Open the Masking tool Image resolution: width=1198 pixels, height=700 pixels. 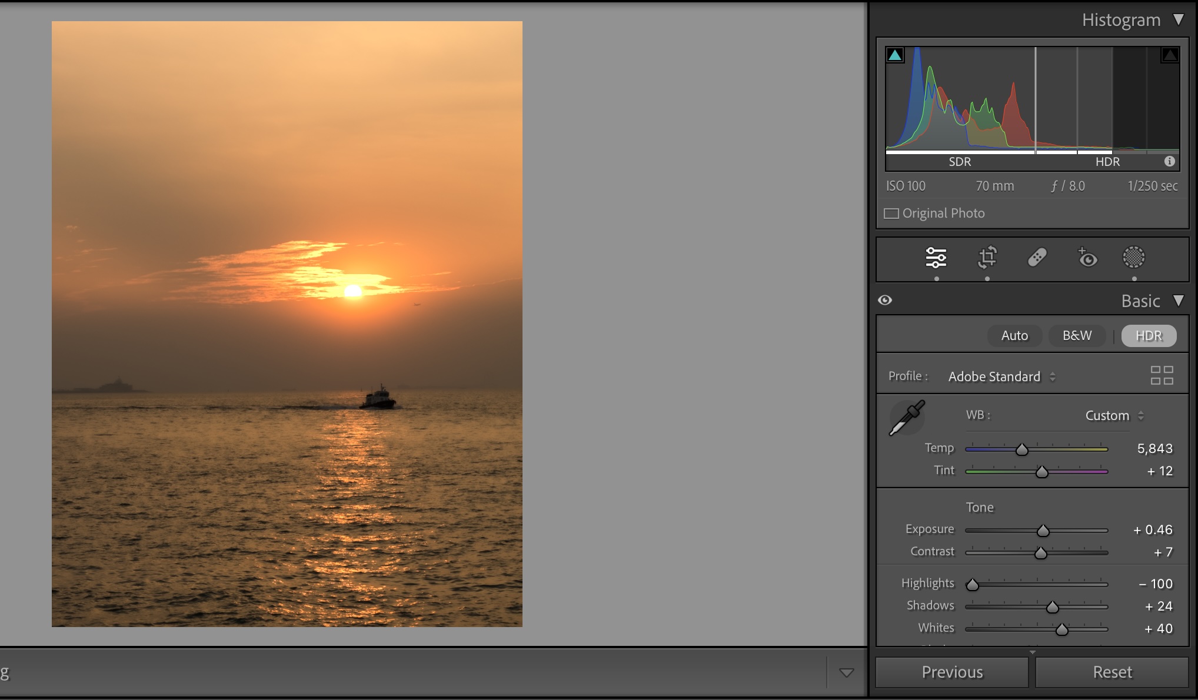coord(1133,258)
